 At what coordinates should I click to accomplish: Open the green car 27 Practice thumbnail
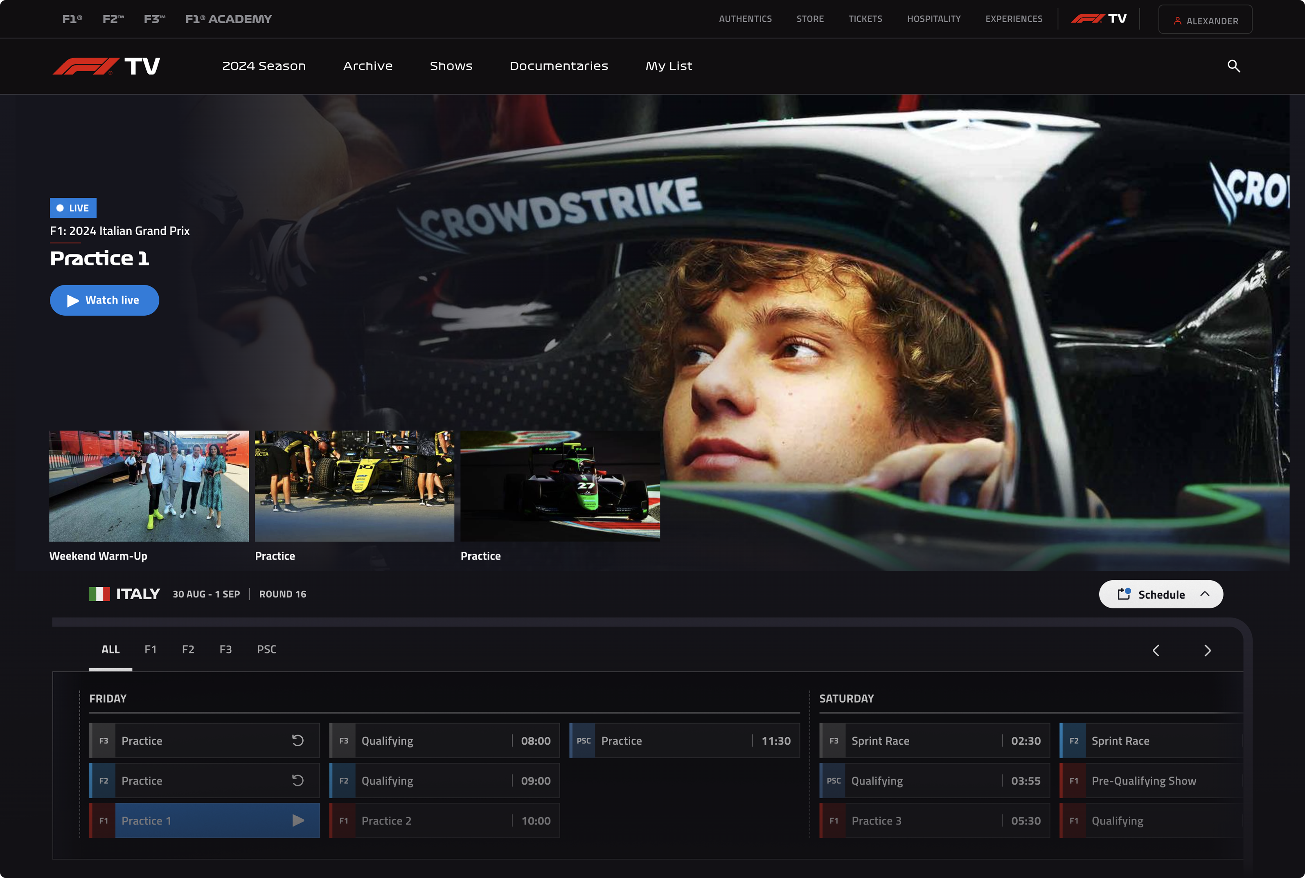tap(560, 486)
